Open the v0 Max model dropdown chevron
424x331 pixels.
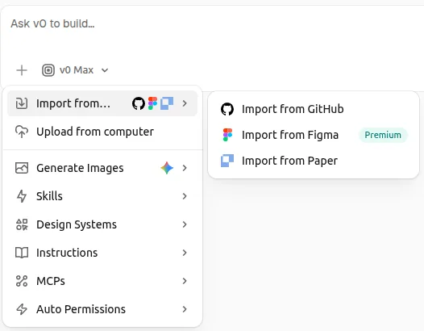(105, 70)
